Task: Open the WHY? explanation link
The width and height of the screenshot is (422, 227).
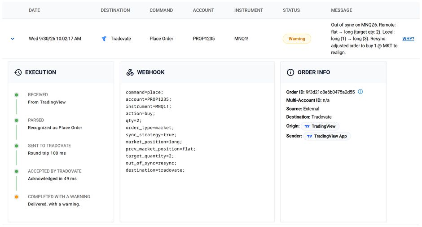Action: coord(408,39)
